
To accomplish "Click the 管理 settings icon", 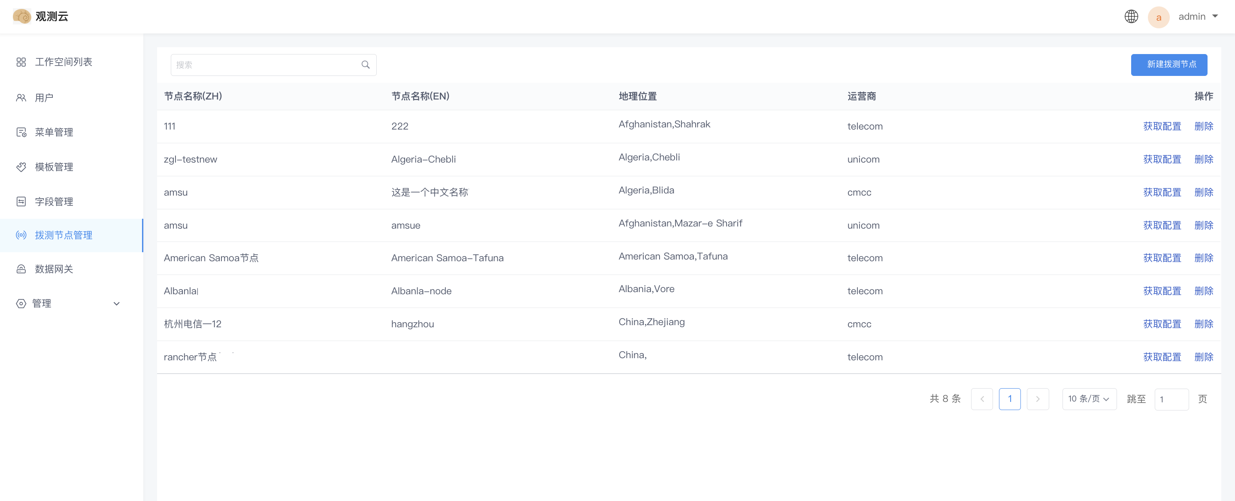I will click(21, 304).
